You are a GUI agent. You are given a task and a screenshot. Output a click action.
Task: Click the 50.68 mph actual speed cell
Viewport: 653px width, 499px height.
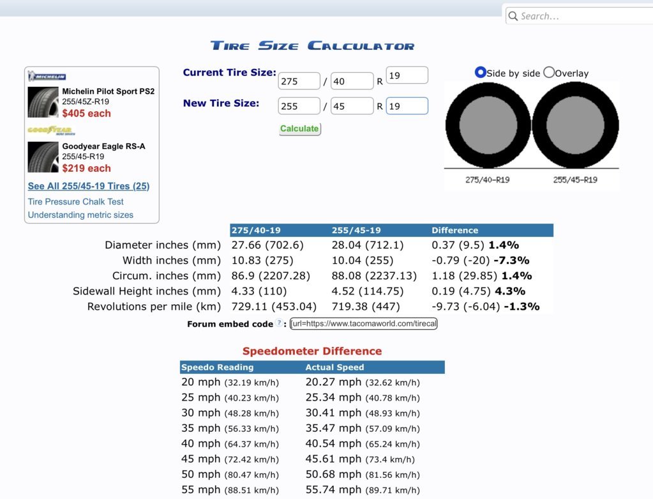point(363,475)
